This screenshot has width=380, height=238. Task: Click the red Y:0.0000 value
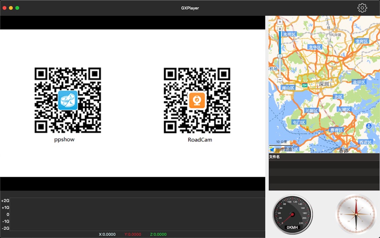coord(133,234)
